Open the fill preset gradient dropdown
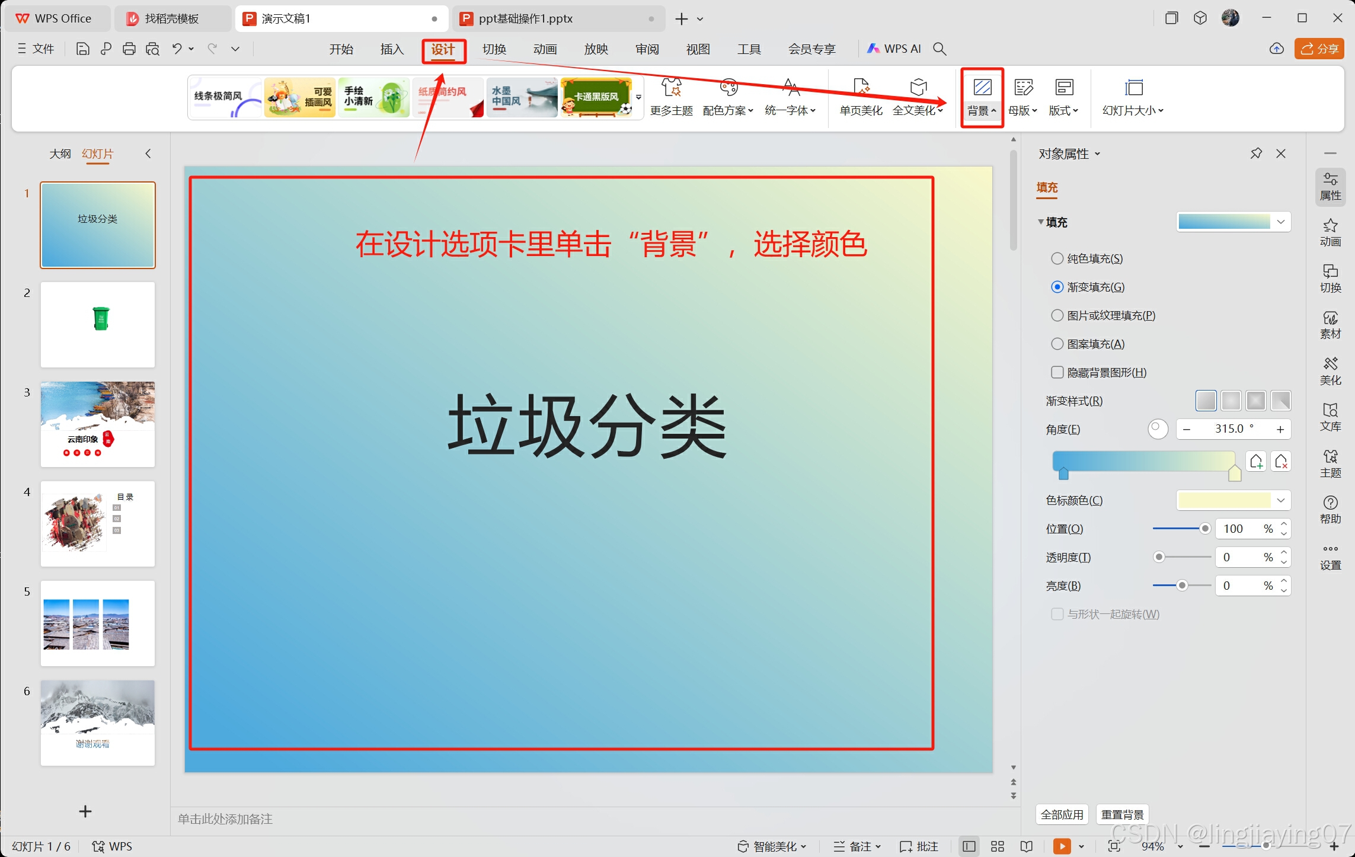1355x857 pixels. point(1280,222)
